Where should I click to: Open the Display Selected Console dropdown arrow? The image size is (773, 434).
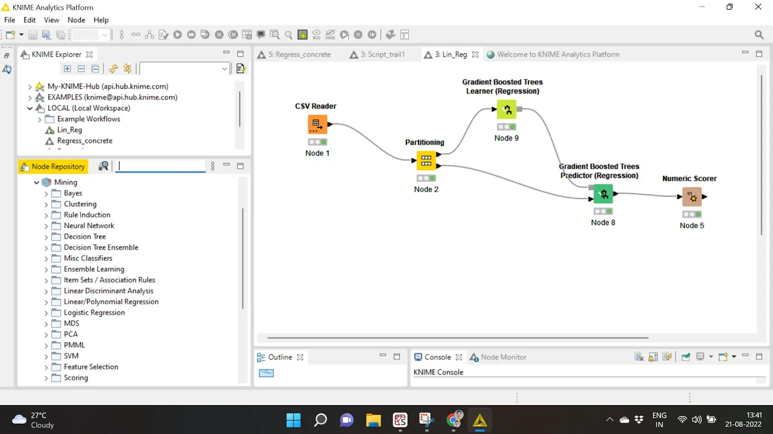coord(711,357)
